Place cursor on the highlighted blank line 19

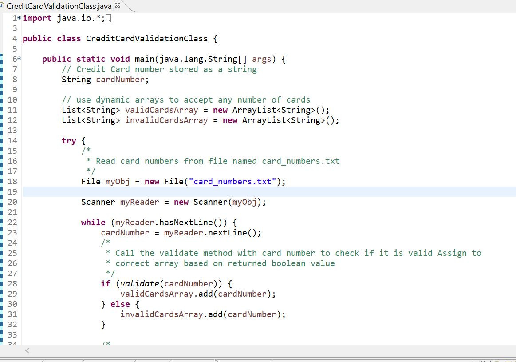[x=266, y=191]
